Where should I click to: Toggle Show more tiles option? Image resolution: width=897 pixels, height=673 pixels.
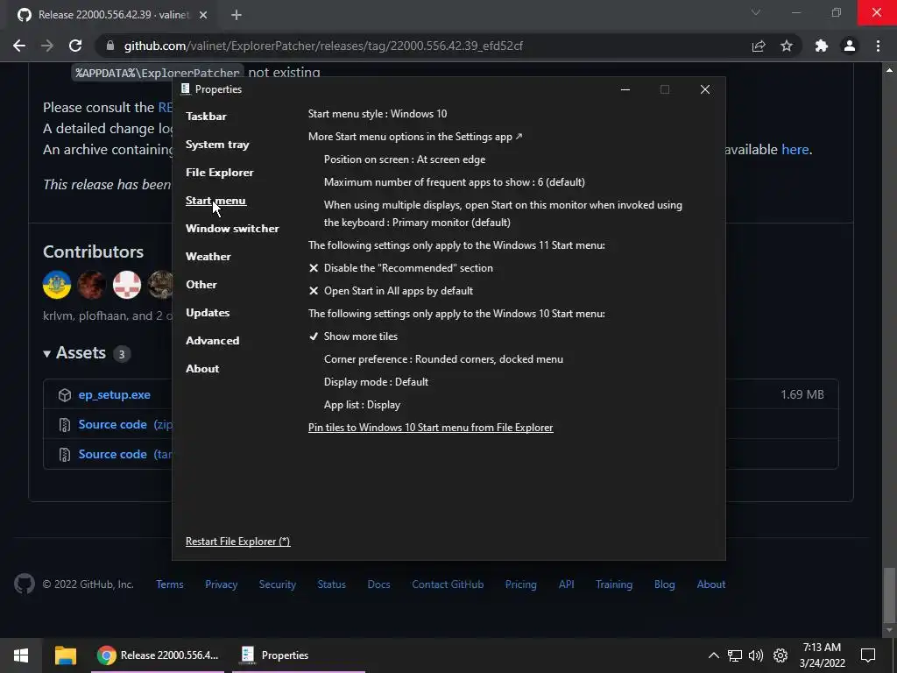(353, 336)
